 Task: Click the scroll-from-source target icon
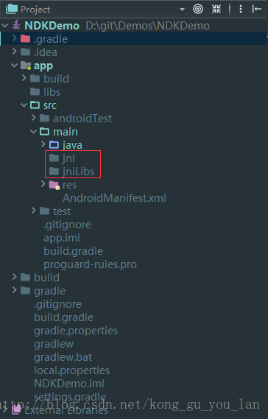(x=198, y=9)
